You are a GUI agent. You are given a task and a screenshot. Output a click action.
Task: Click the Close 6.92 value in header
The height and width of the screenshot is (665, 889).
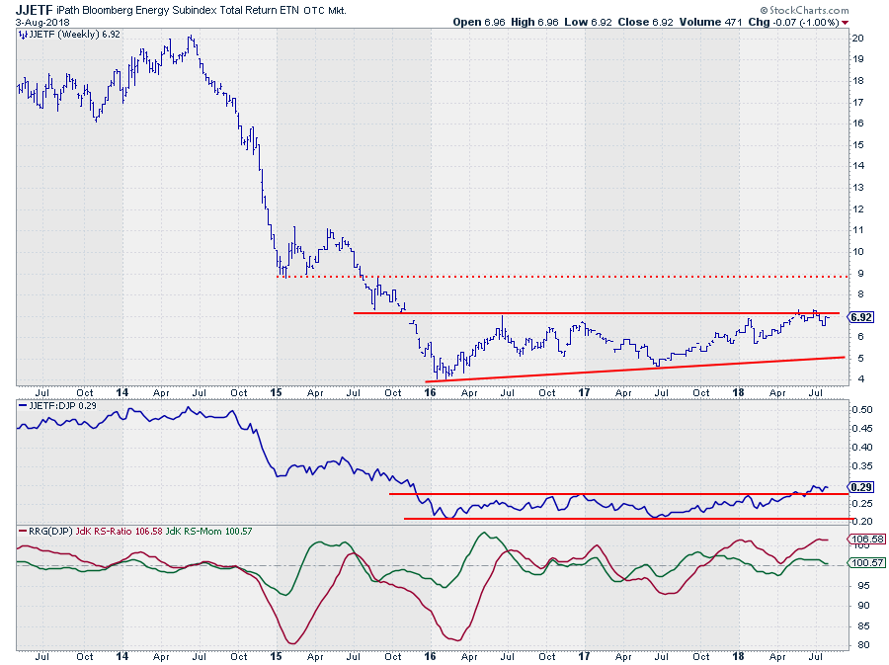645,22
